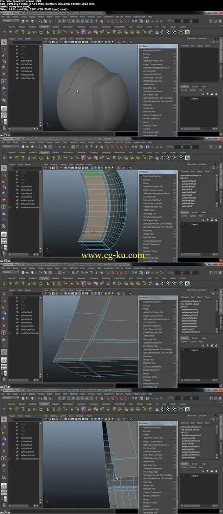The image size is (223, 514).
Task: Switch to single perspective layout in 00:04:50 frame
Action: pos(4,234)
